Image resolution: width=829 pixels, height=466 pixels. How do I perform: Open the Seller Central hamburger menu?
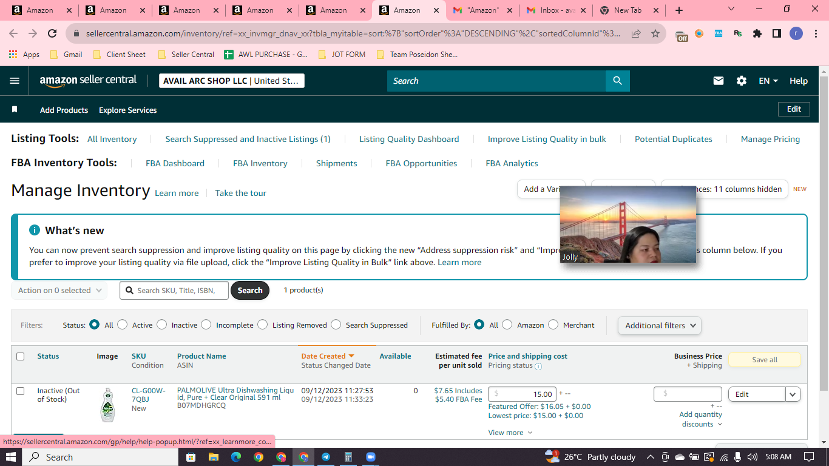[x=15, y=81]
